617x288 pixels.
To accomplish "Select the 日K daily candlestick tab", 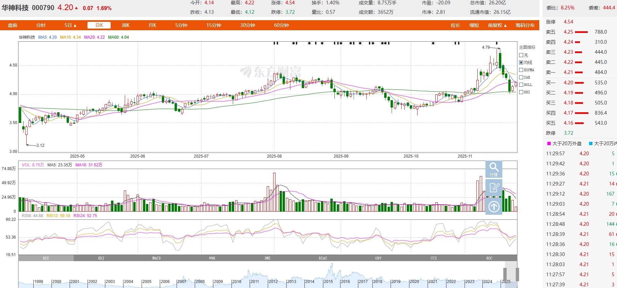I will (99, 25).
